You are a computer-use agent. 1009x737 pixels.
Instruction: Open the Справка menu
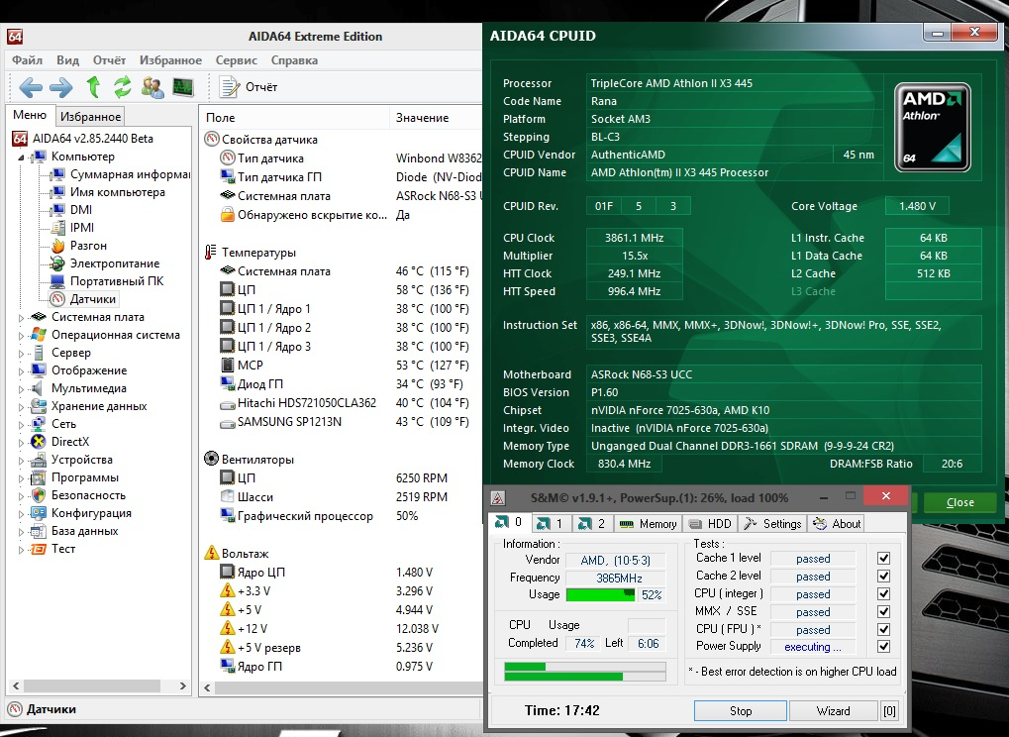294,60
